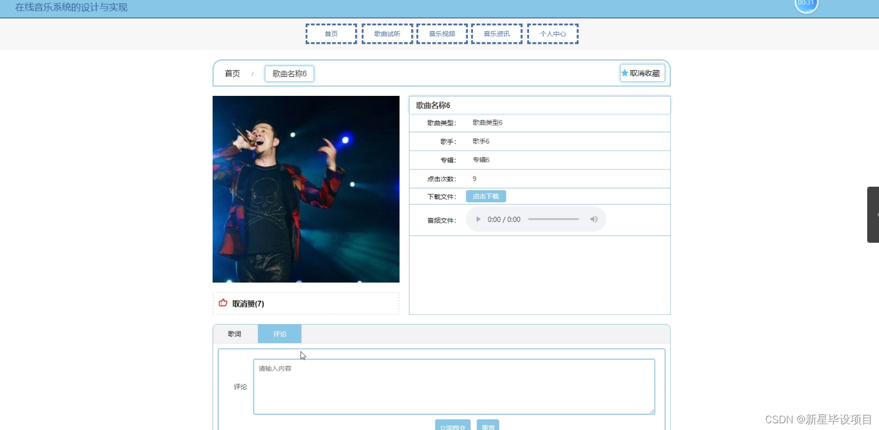Open the 音乐资讯 section
879x430 pixels.
tap(496, 33)
